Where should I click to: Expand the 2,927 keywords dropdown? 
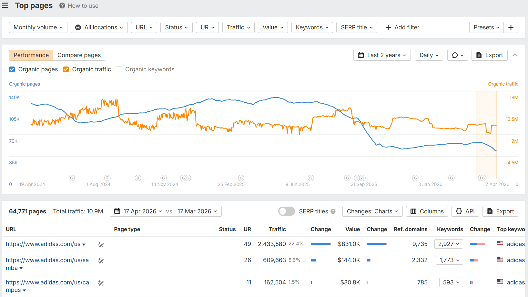coord(449,244)
